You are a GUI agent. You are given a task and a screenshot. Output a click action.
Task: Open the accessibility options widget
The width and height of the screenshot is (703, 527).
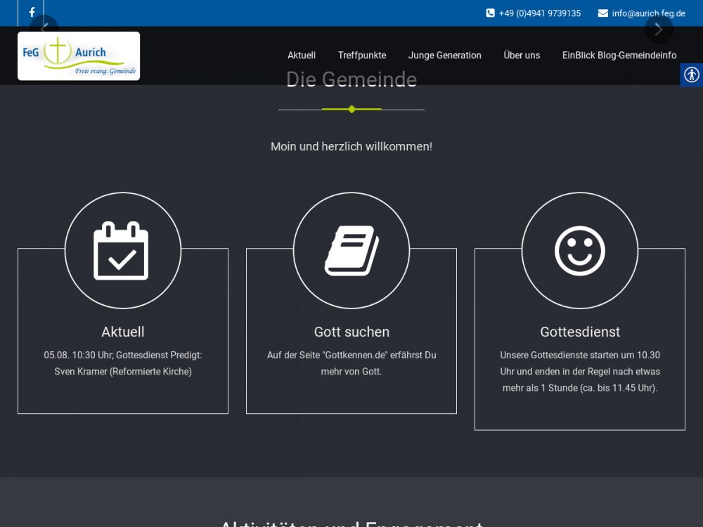click(691, 74)
